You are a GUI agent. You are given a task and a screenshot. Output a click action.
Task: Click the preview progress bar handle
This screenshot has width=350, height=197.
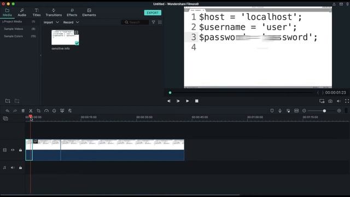point(170,92)
